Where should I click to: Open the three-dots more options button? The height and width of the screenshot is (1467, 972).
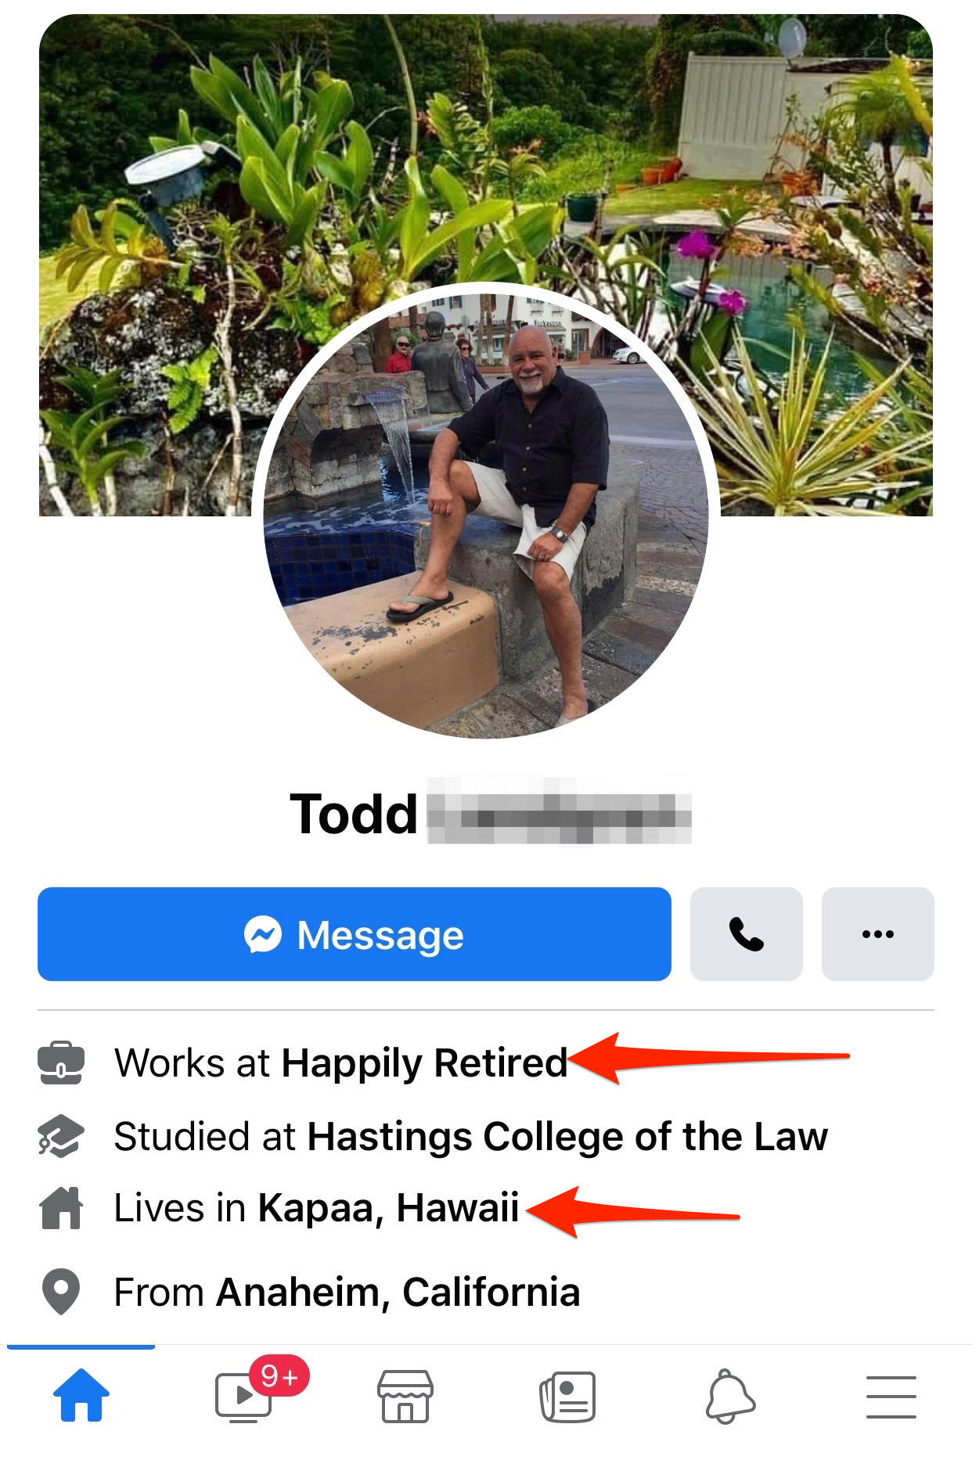pos(878,934)
